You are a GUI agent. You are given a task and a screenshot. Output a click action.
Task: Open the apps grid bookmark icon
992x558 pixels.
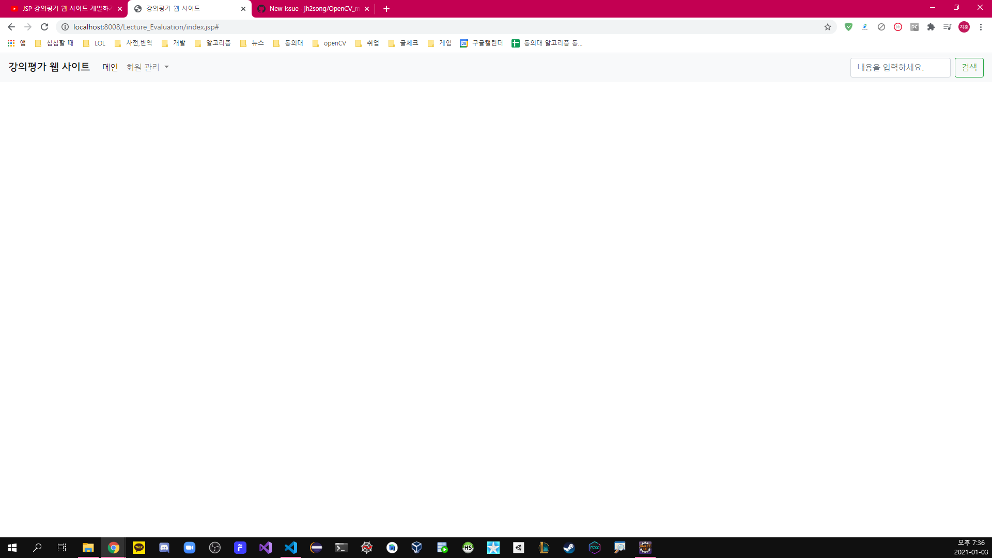click(11, 43)
